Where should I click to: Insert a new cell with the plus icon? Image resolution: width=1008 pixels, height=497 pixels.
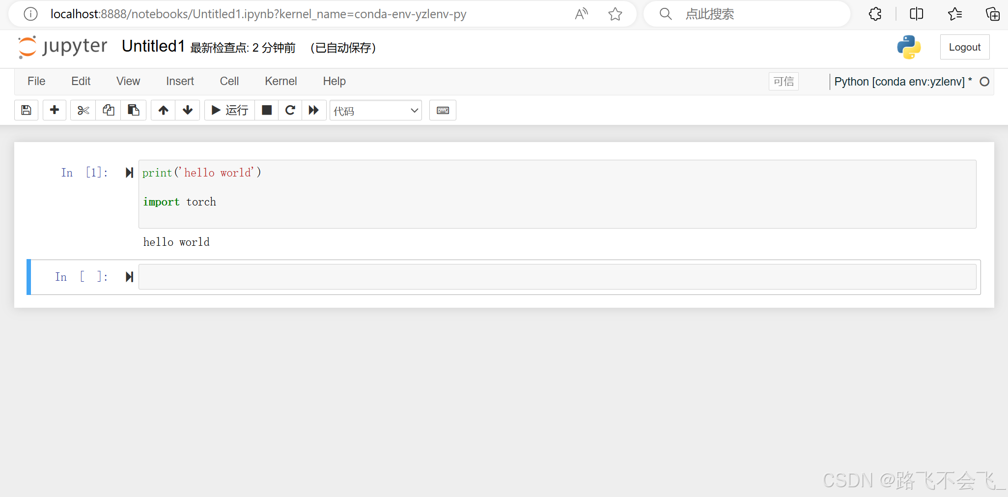pos(54,110)
